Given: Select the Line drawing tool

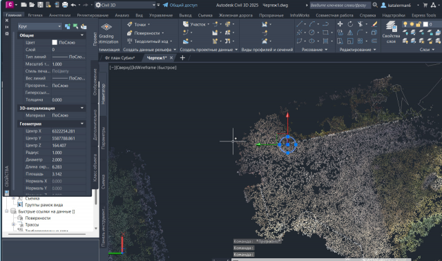Looking at the screenshot, I should click(299, 24).
